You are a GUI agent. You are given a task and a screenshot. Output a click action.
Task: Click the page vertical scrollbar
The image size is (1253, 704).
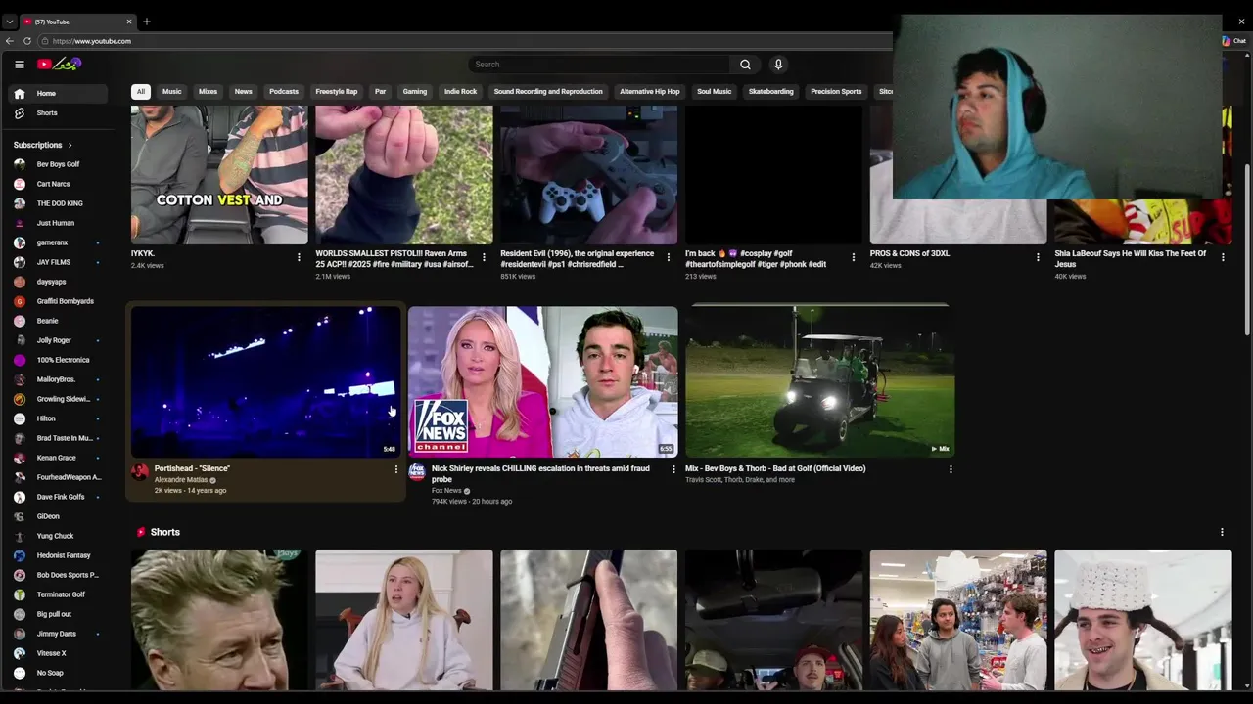point(1246,251)
